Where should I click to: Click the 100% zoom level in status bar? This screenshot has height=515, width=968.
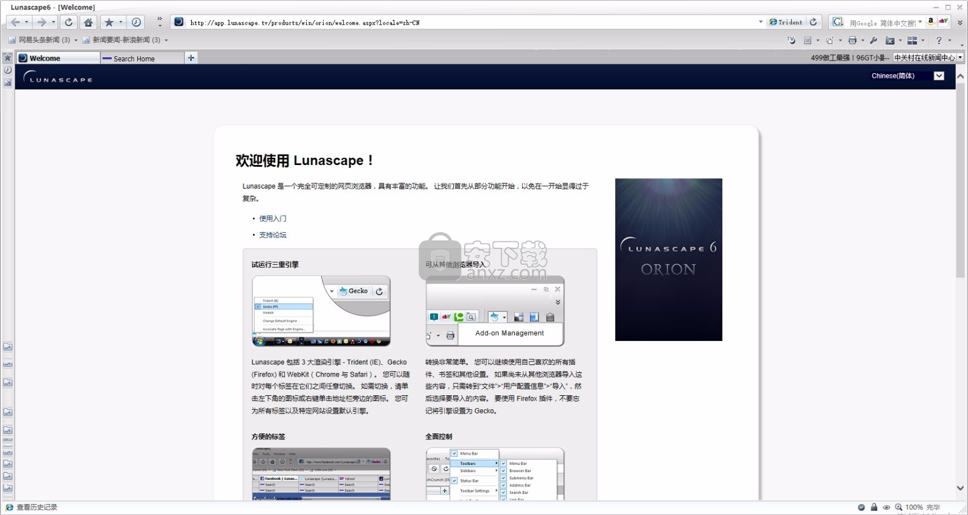tap(914, 507)
